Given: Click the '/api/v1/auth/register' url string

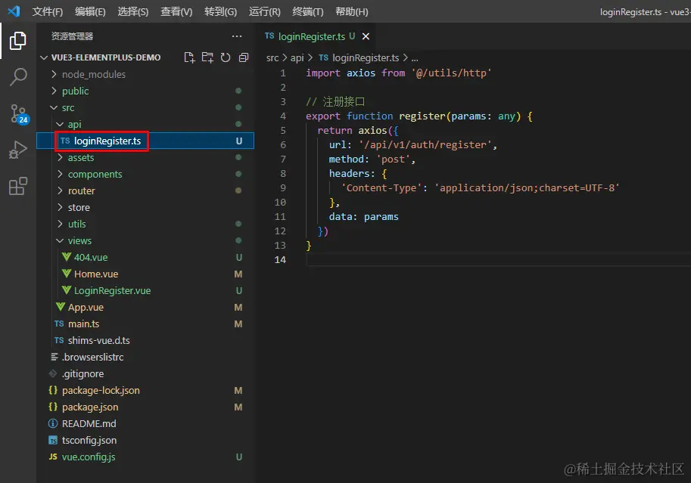Looking at the screenshot, I should pyautogui.click(x=425, y=145).
